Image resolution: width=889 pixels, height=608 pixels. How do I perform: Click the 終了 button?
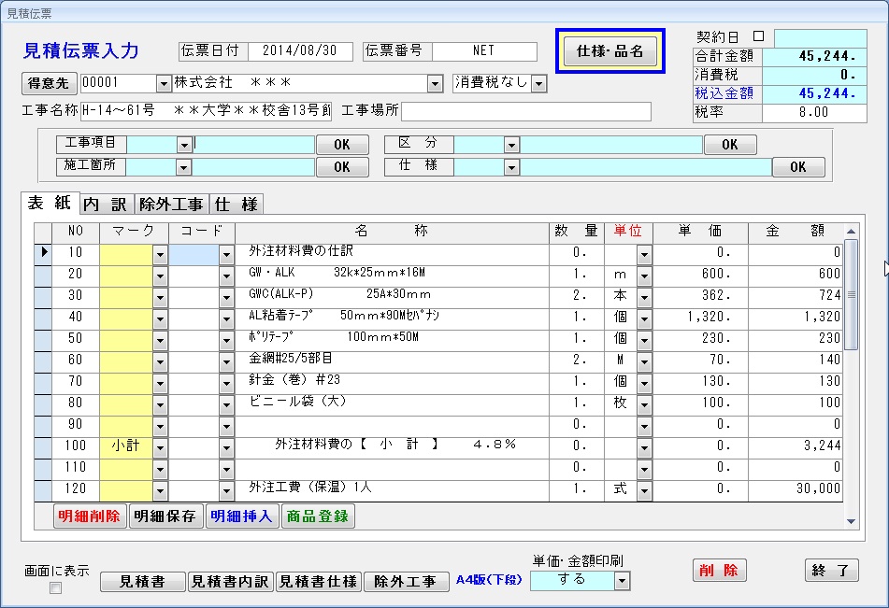point(831,571)
